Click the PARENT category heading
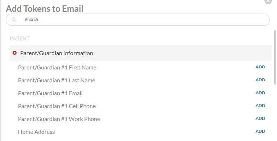Viewport: 277px width, 141px height. (20, 39)
